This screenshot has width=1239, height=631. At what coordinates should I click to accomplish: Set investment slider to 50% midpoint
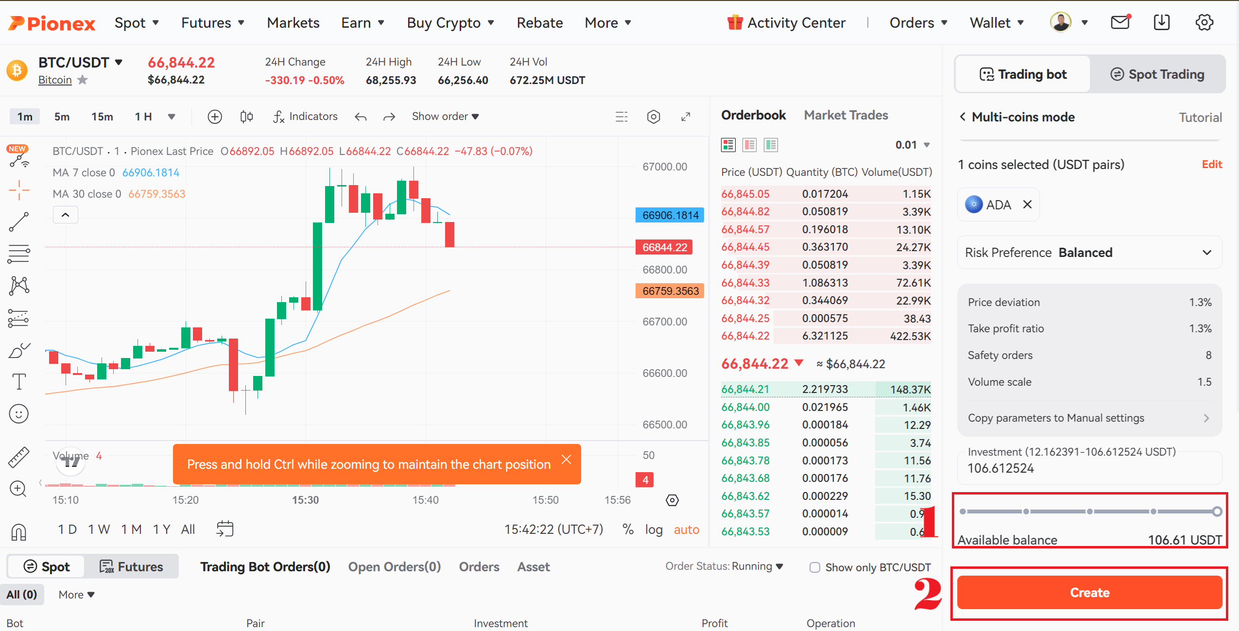point(1090,512)
